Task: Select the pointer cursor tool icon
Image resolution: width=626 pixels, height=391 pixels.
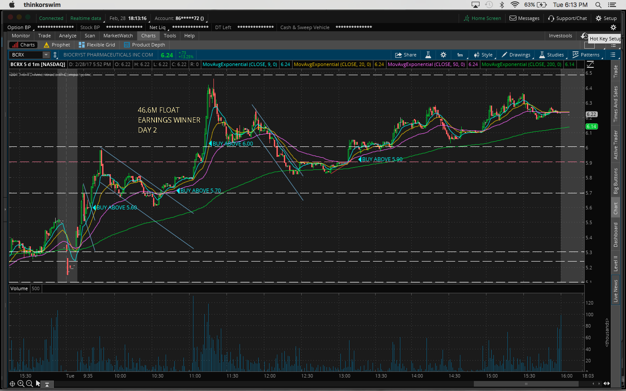Action: (x=38, y=384)
